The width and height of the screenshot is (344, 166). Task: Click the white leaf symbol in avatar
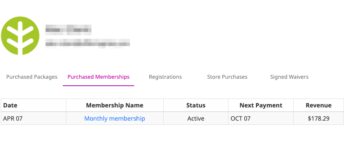(20, 38)
